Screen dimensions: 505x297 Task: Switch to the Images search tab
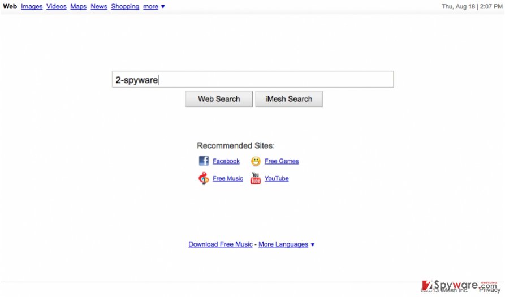click(x=32, y=6)
